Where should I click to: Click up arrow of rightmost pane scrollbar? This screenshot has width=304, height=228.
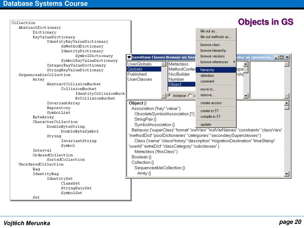[287, 64]
